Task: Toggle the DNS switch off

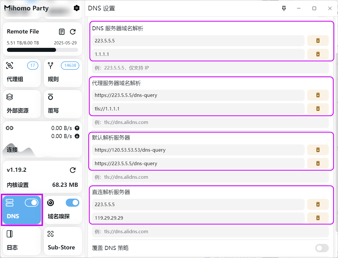Action: tap(31, 203)
